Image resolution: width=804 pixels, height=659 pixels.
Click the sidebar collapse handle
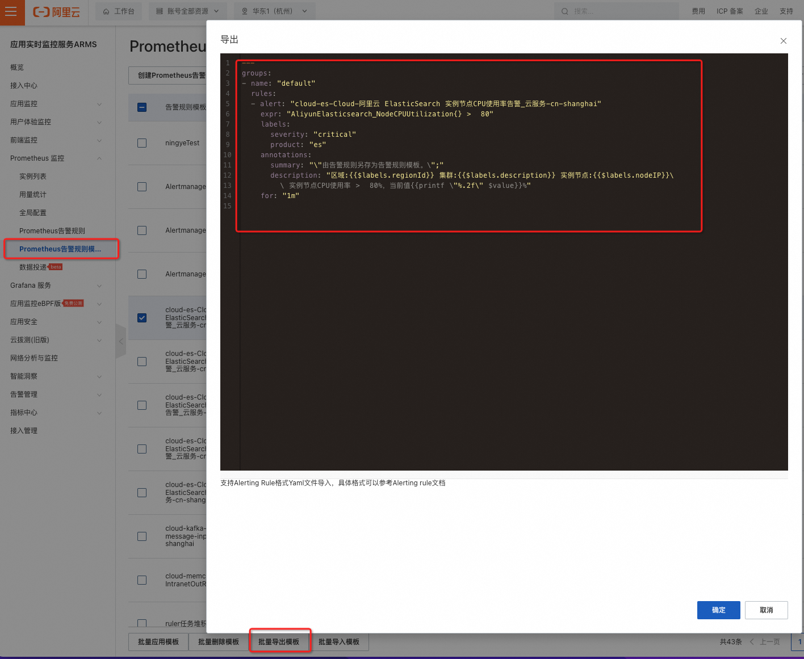tap(120, 341)
